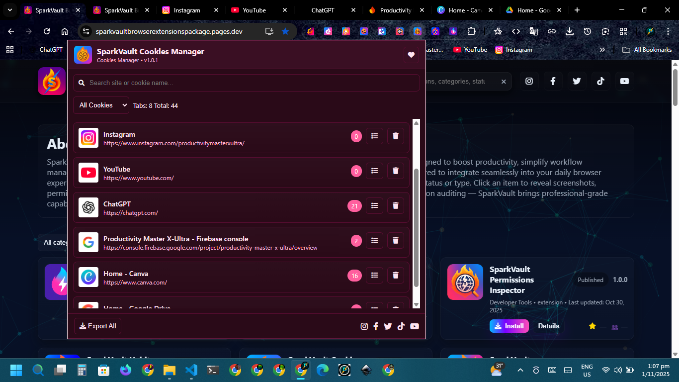Delete cookies for Home - Canva row

[x=396, y=275]
